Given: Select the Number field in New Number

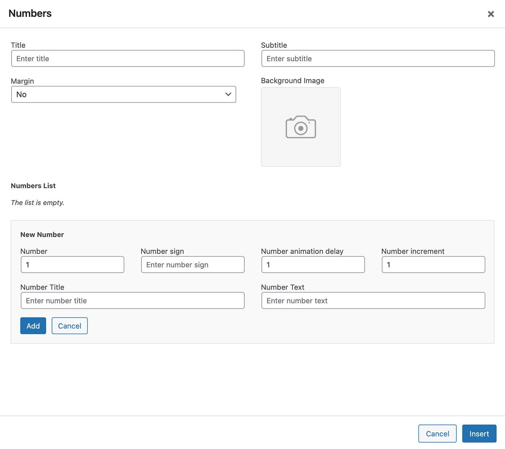Looking at the screenshot, I should click(72, 264).
